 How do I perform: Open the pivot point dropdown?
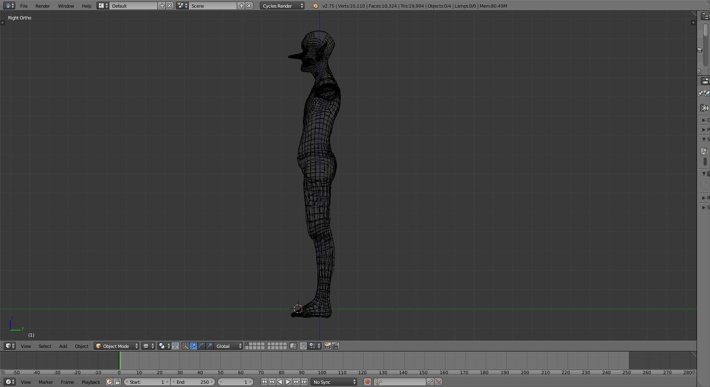click(164, 346)
